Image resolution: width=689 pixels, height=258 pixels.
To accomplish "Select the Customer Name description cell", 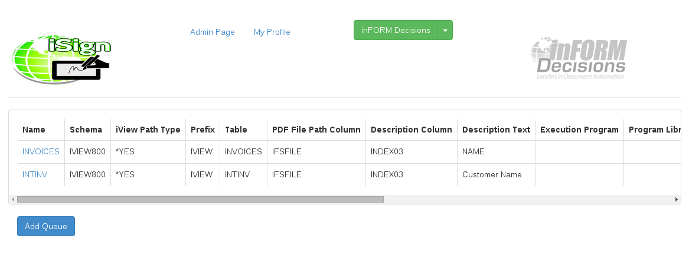I will point(492,174).
